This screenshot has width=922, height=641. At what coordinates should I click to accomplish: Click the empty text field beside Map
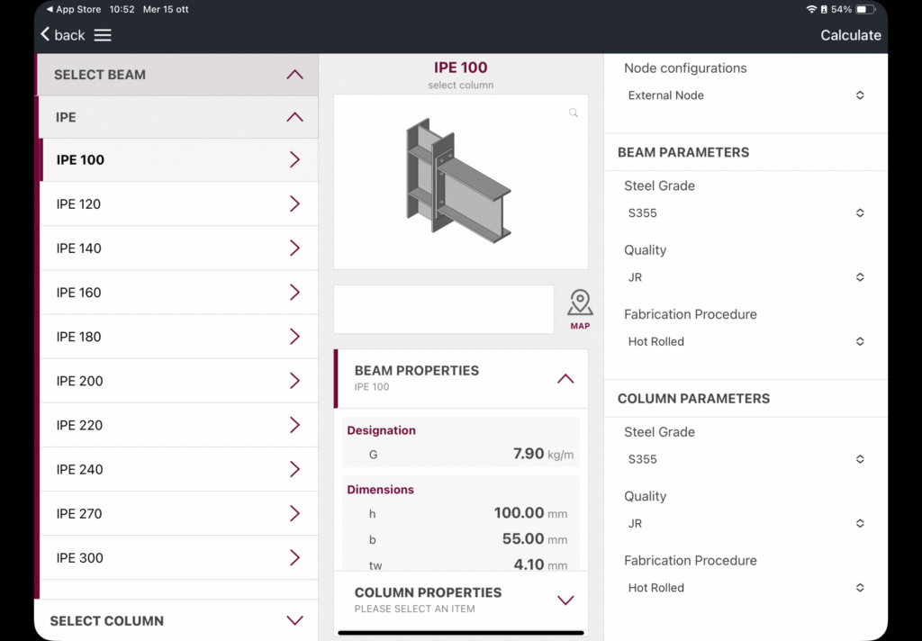click(x=444, y=310)
